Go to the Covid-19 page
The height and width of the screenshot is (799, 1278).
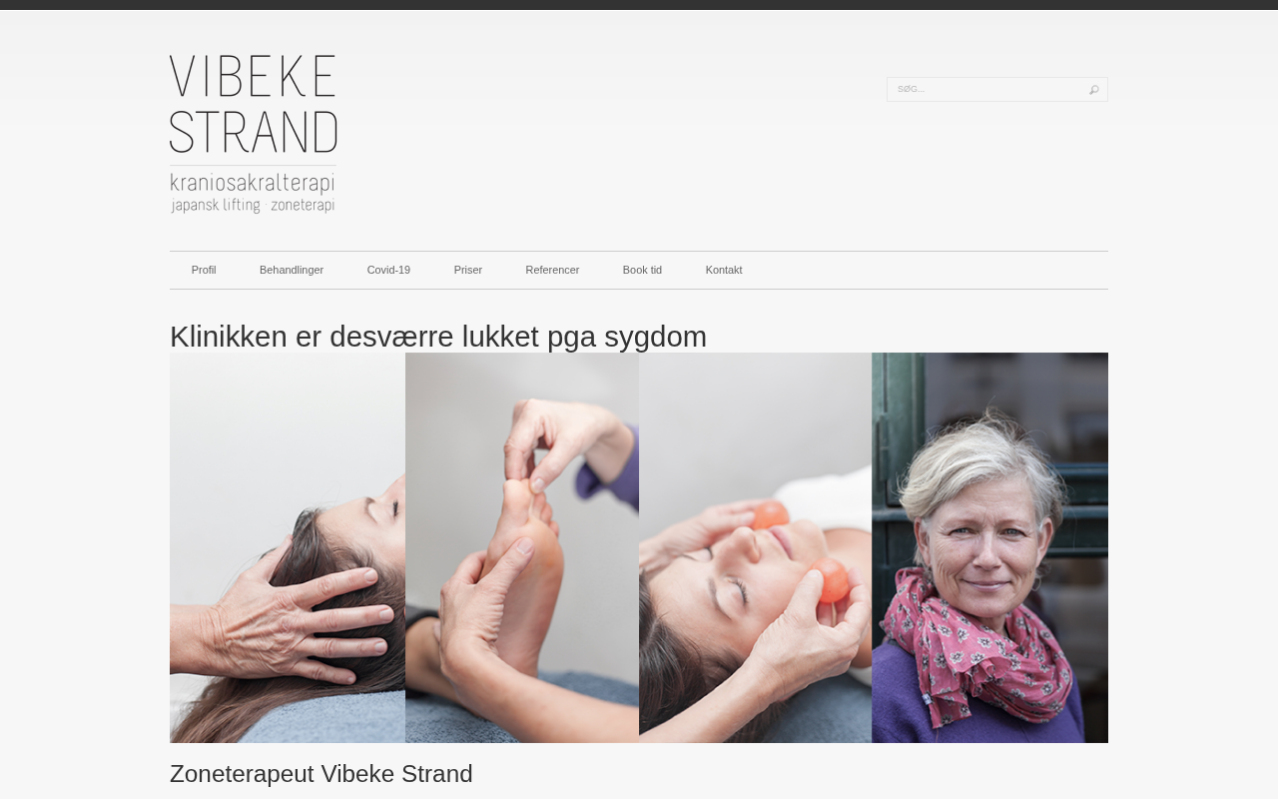[x=388, y=270]
